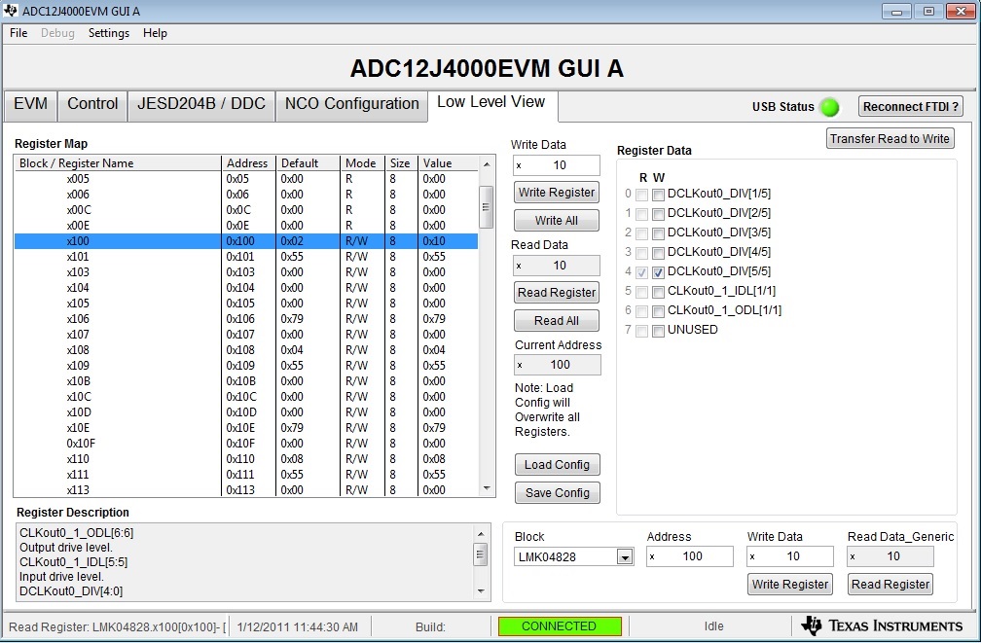Click Block / Register Name column header
981x643 pixels.
118,163
